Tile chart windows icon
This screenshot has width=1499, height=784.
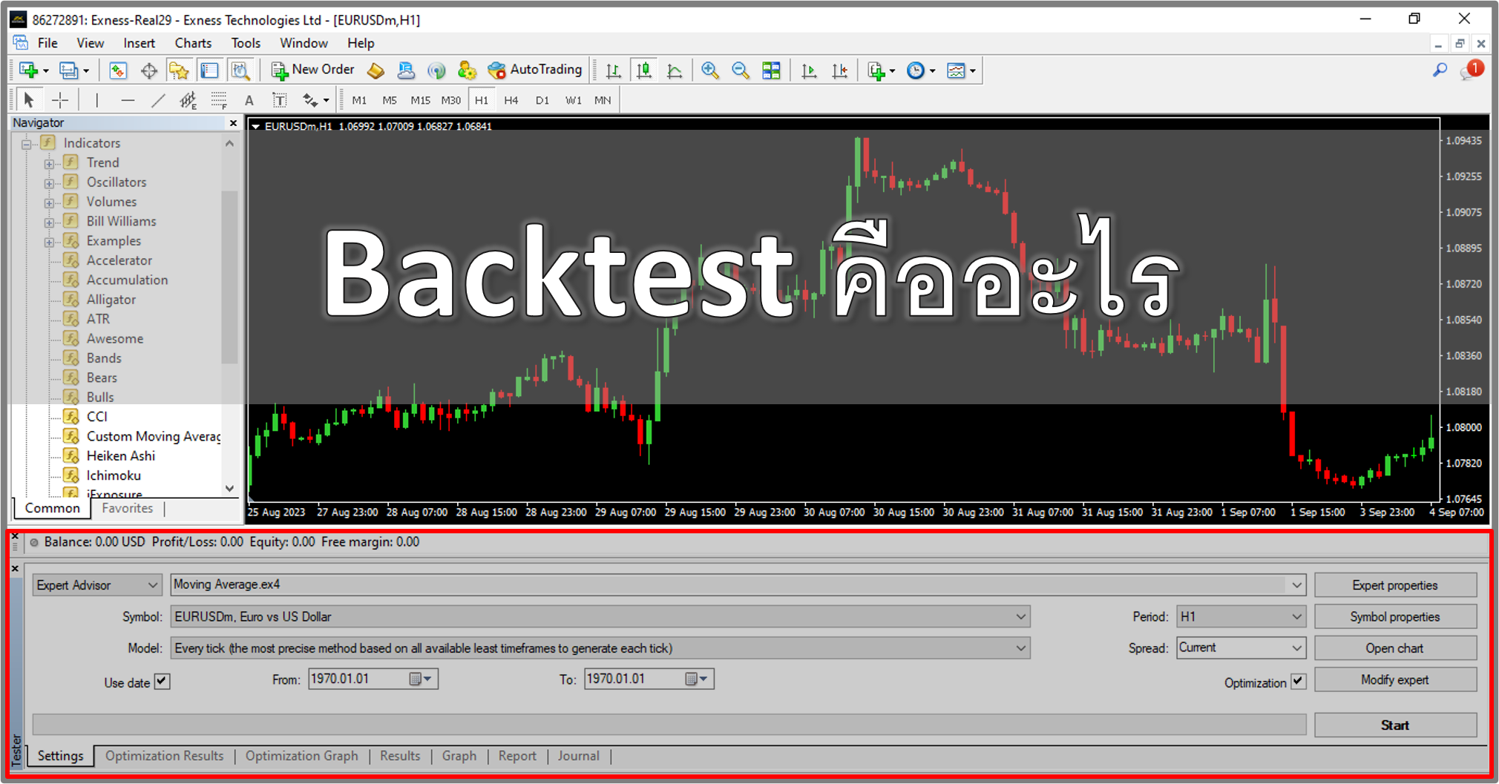point(771,70)
